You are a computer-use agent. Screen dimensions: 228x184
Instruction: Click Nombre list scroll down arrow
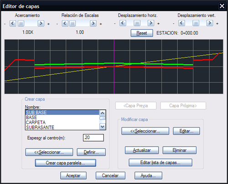point(103,127)
